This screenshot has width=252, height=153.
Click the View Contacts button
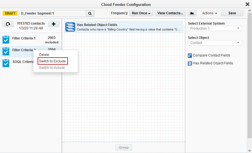coord(171,13)
